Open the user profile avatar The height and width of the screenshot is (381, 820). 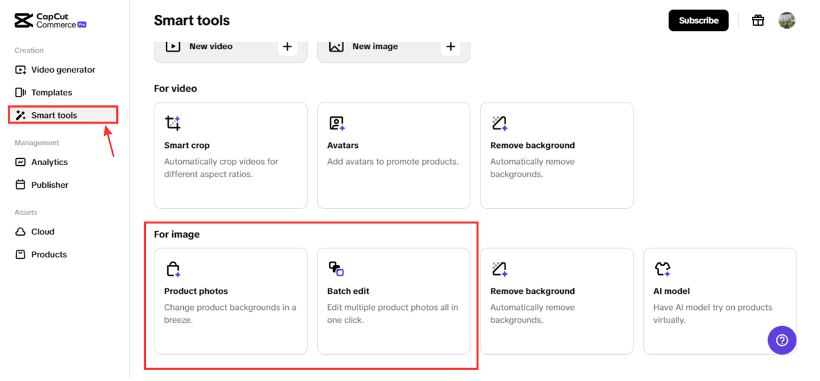[x=787, y=20]
